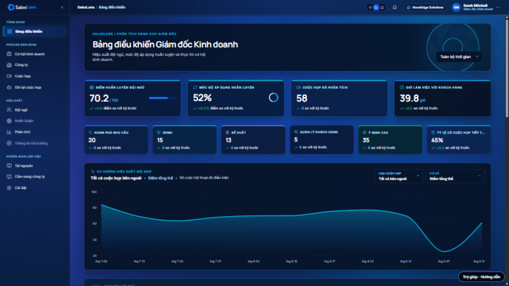Click the Thông tin thị trường compass icon
Image resolution: width=509 pixels, height=286 pixels.
point(9,143)
